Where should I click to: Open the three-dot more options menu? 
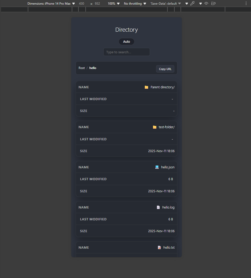click(246, 4)
